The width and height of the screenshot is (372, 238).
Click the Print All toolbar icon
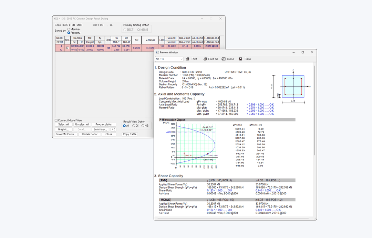pyautogui.click(x=205, y=59)
